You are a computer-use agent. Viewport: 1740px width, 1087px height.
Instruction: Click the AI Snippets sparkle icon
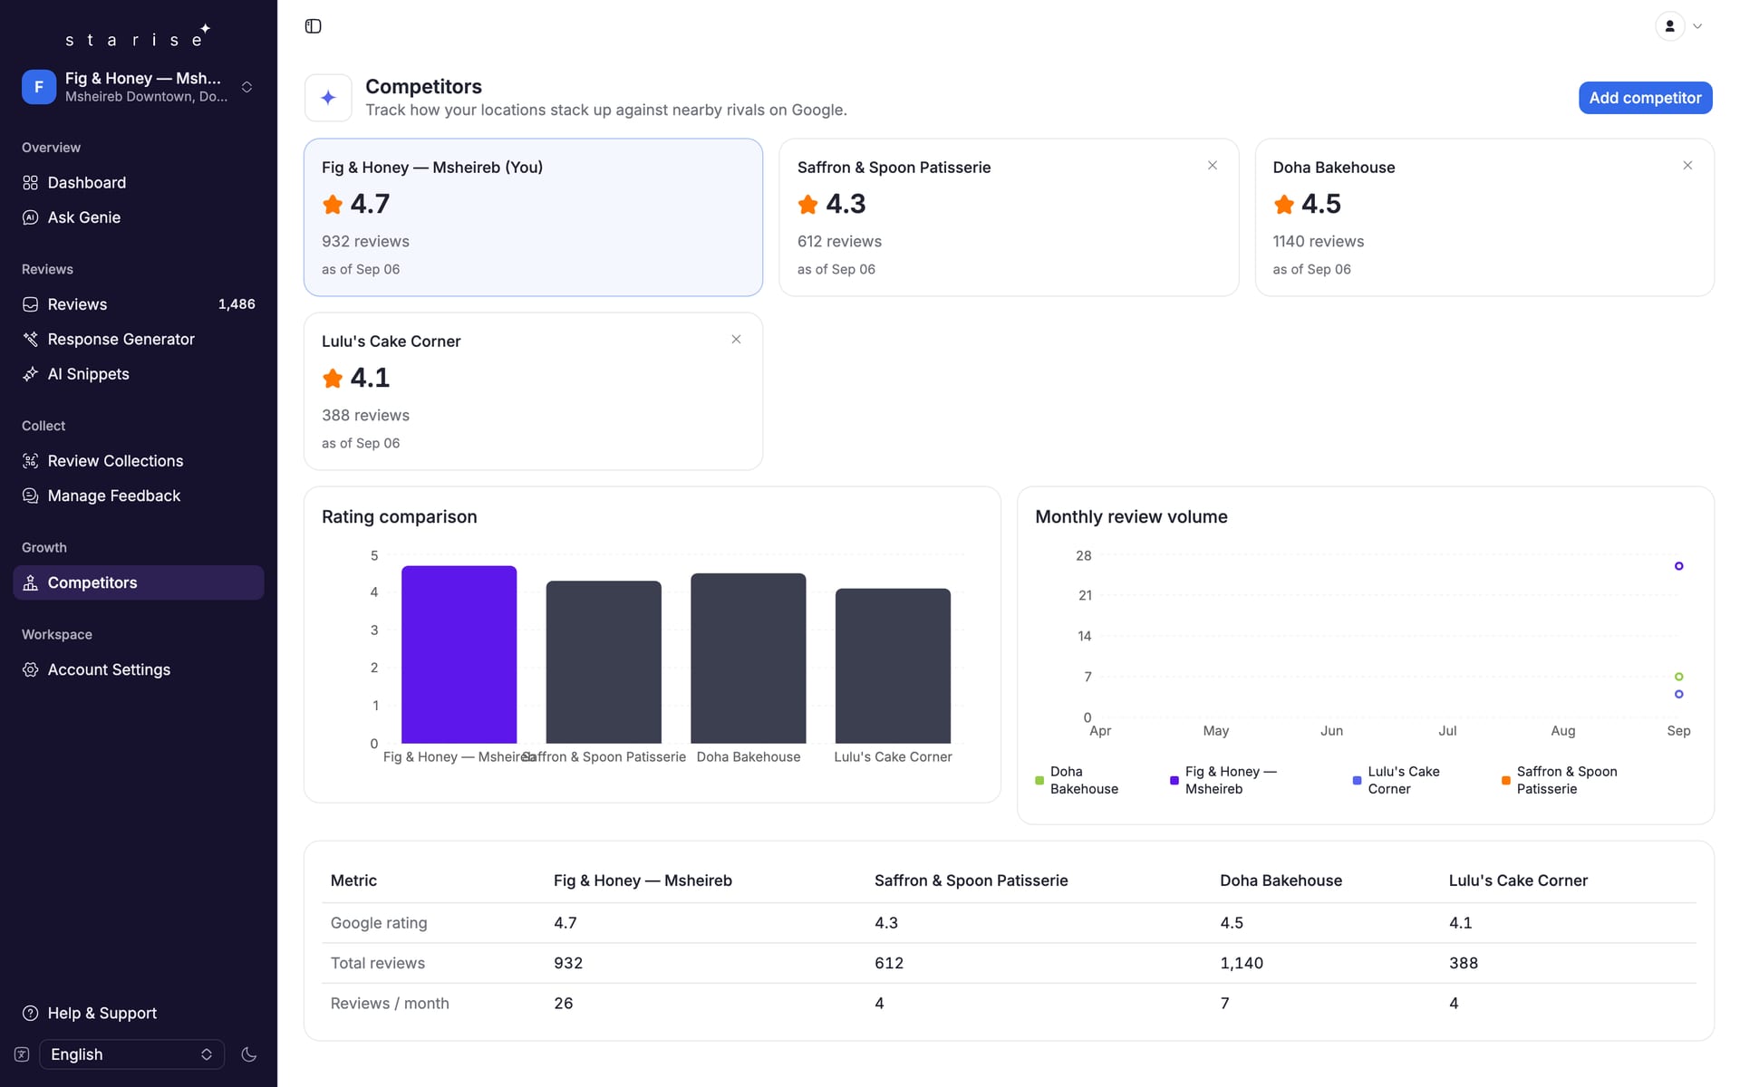[x=31, y=374]
